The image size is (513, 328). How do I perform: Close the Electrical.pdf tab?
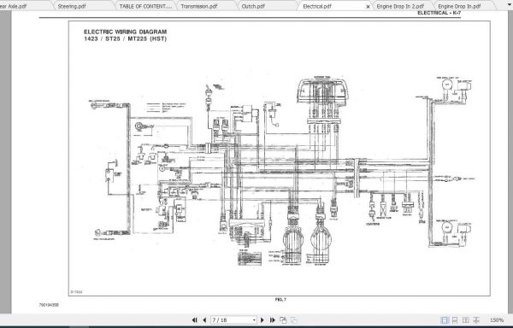tap(368, 7)
